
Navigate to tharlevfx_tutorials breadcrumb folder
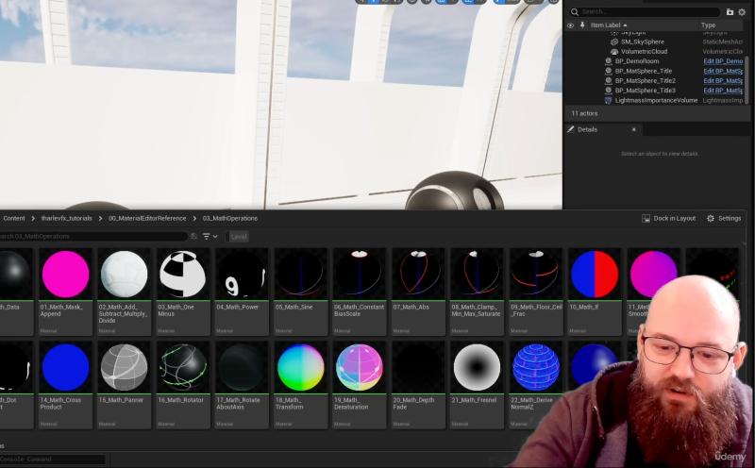[x=67, y=218]
